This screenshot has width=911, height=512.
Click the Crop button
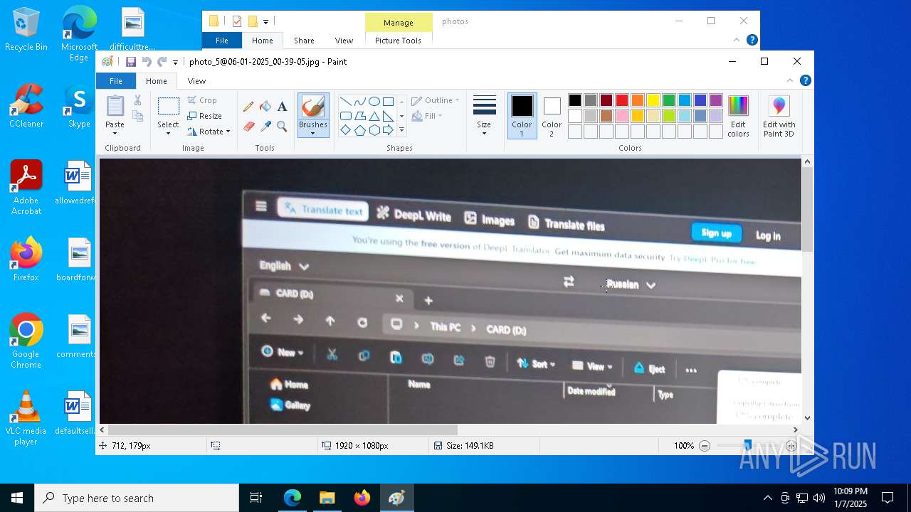pos(202,100)
